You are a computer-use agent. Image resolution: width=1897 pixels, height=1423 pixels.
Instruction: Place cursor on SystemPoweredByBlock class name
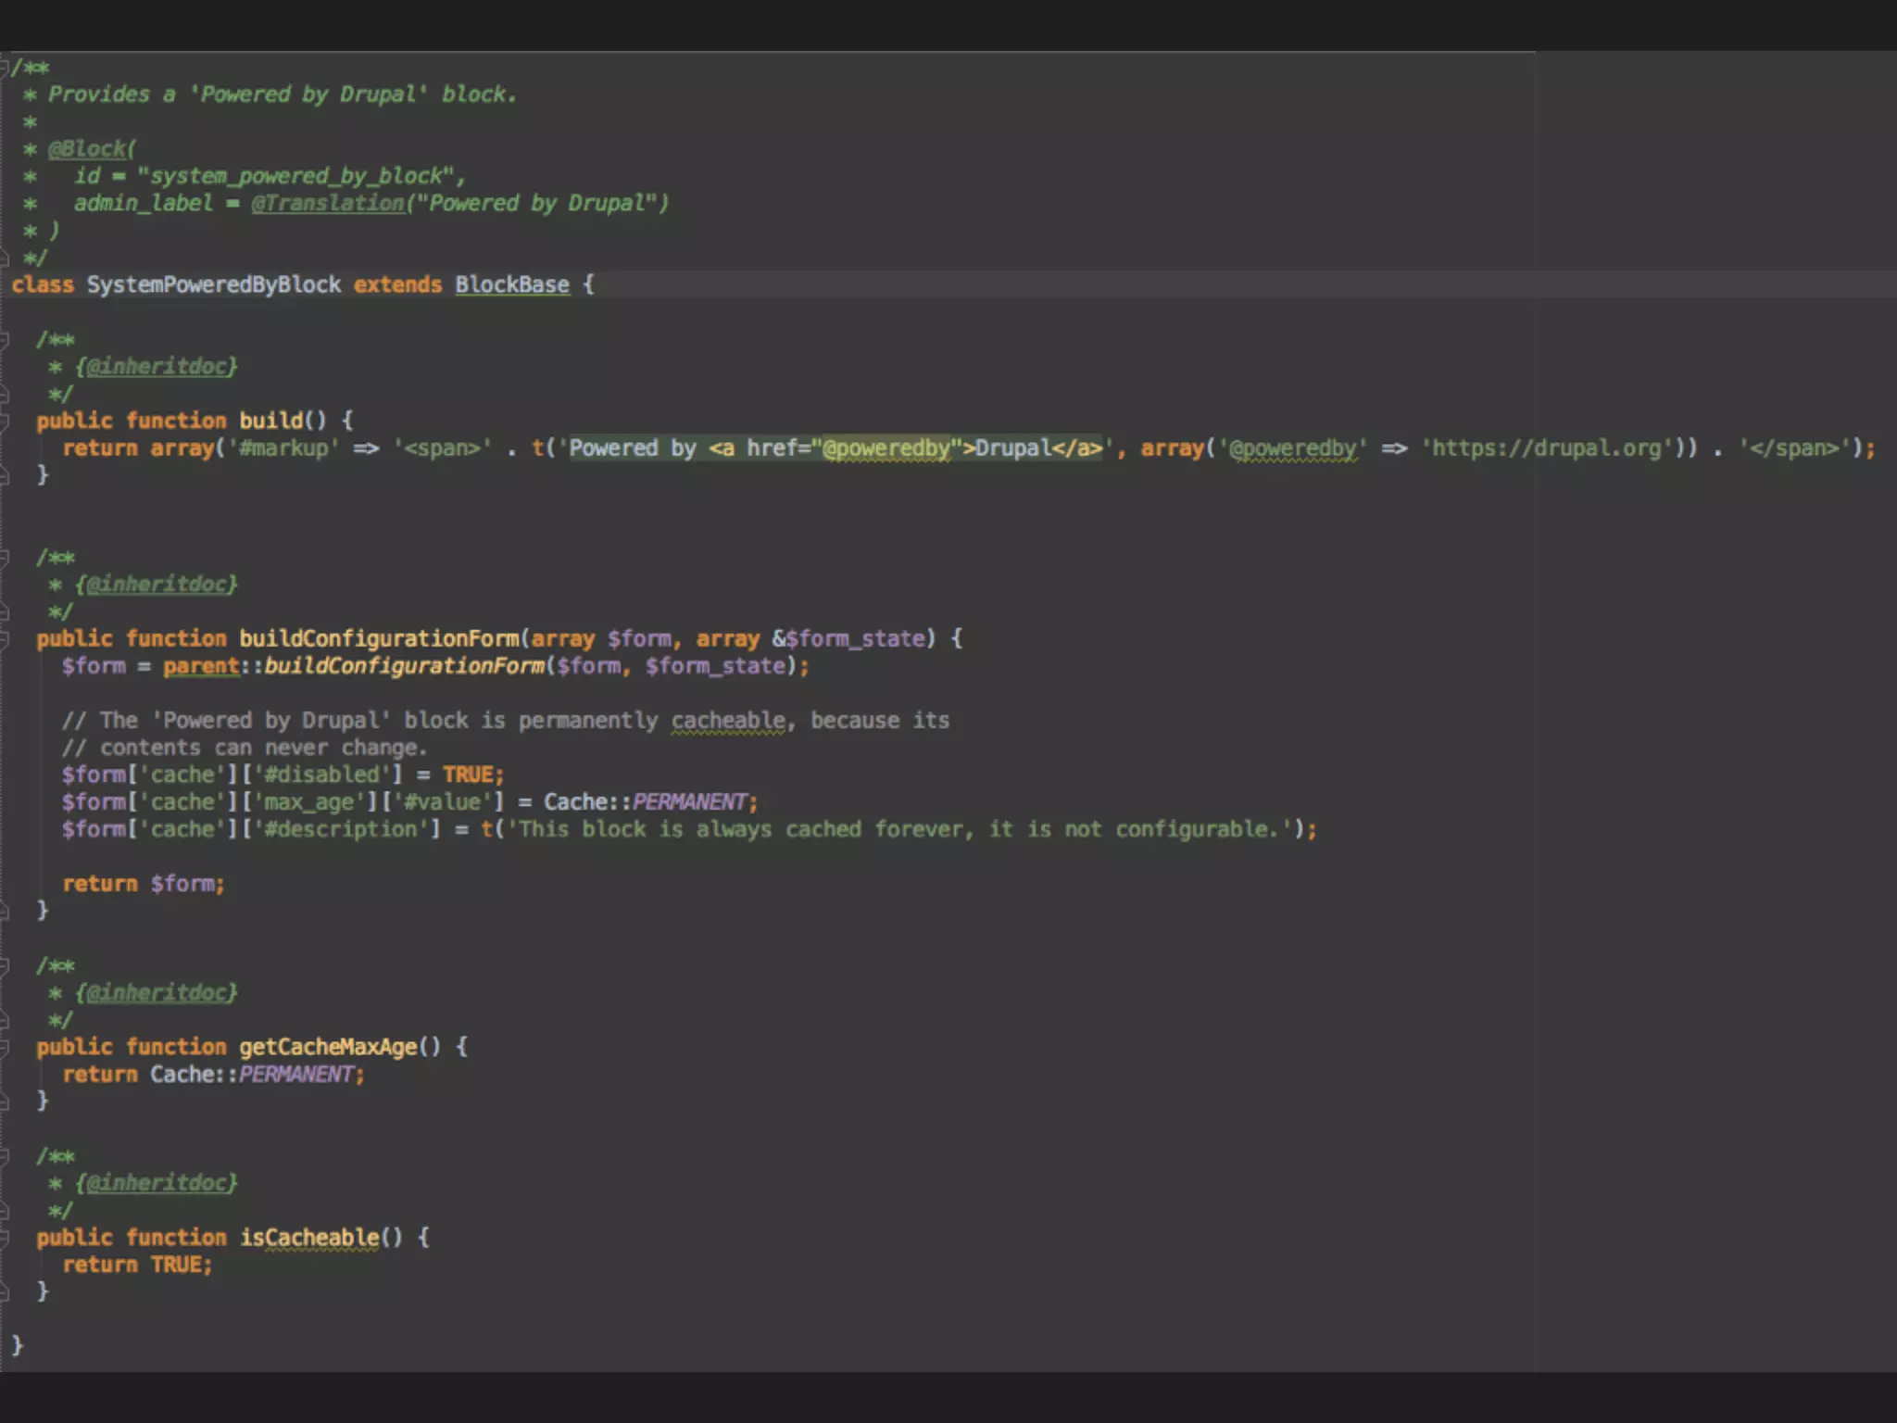click(213, 285)
